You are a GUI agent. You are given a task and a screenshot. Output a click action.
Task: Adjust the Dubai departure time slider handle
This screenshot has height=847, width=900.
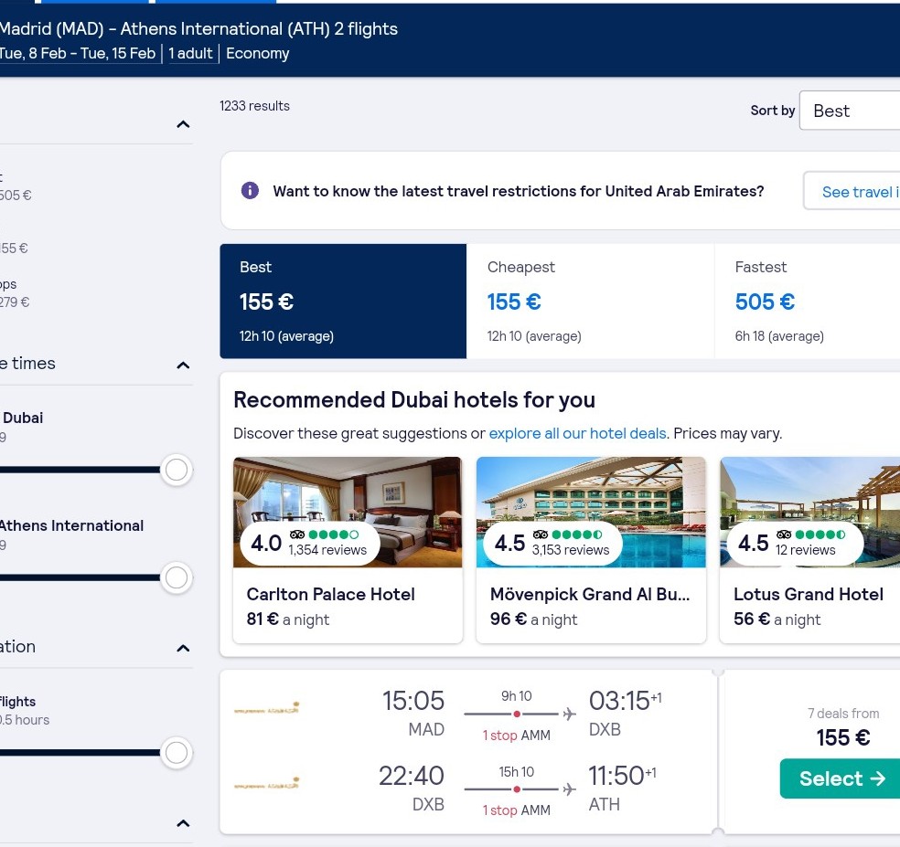click(x=177, y=470)
